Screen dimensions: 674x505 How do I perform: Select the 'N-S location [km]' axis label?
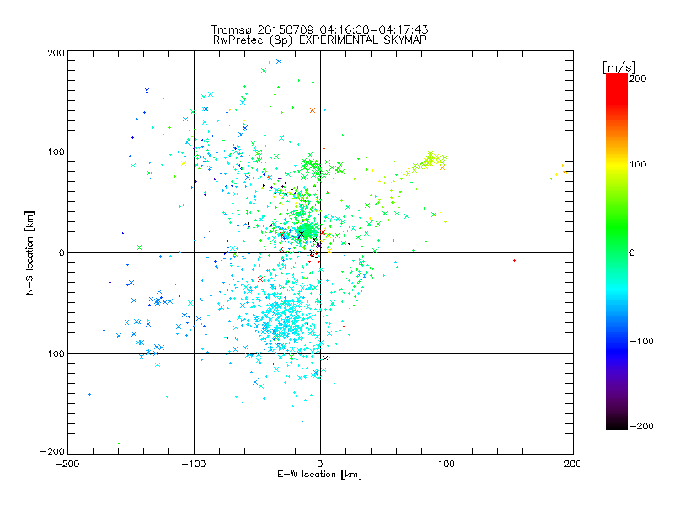pyautogui.click(x=29, y=252)
